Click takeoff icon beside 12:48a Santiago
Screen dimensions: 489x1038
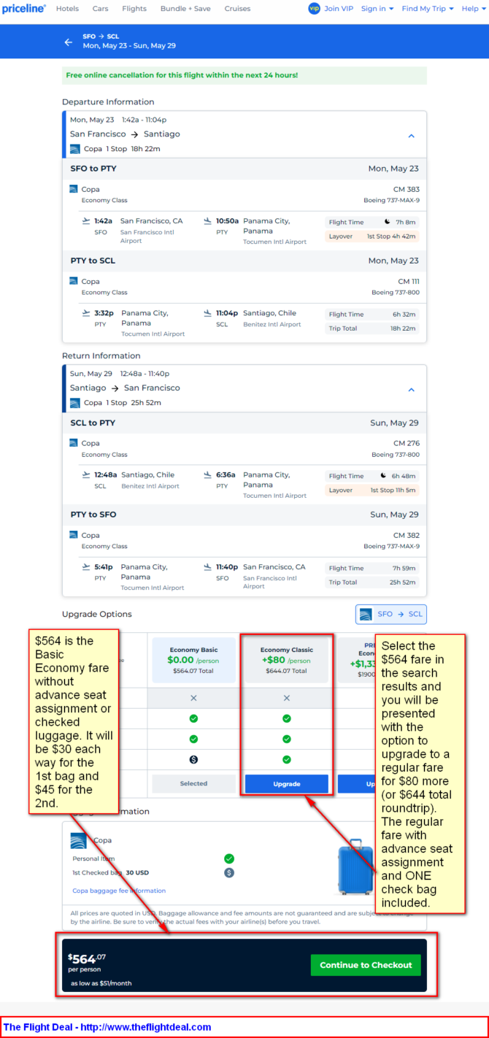tap(87, 475)
